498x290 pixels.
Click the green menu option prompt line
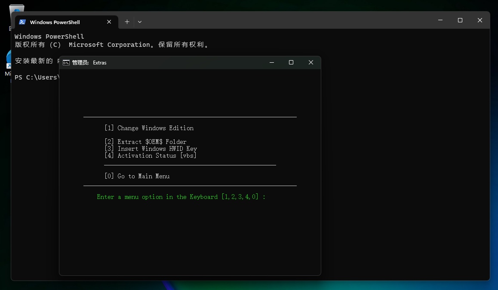181,197
